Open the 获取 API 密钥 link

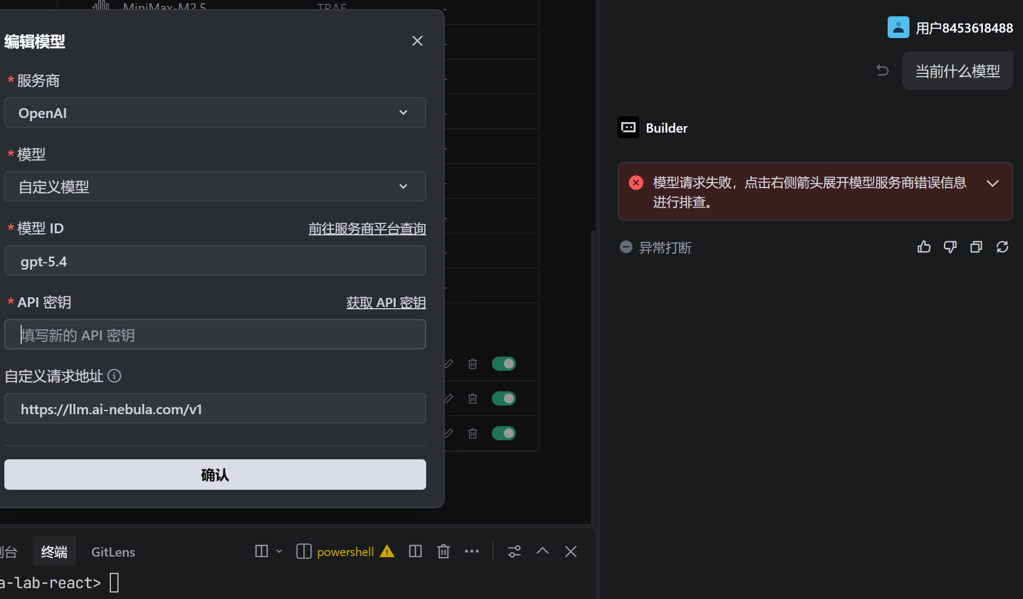pos(386,302)
